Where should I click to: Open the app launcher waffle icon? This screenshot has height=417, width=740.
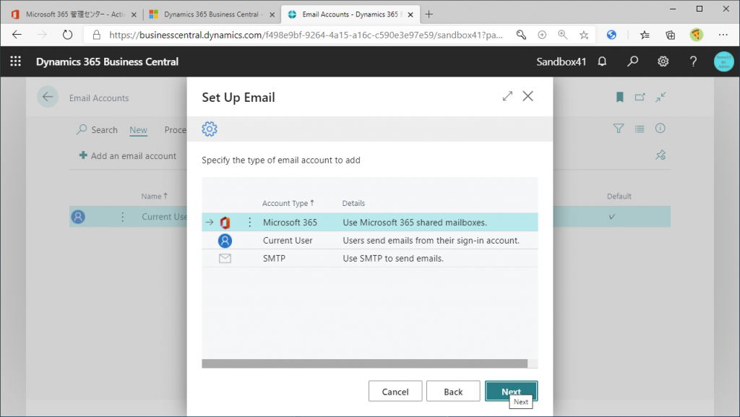pos(16,61)
